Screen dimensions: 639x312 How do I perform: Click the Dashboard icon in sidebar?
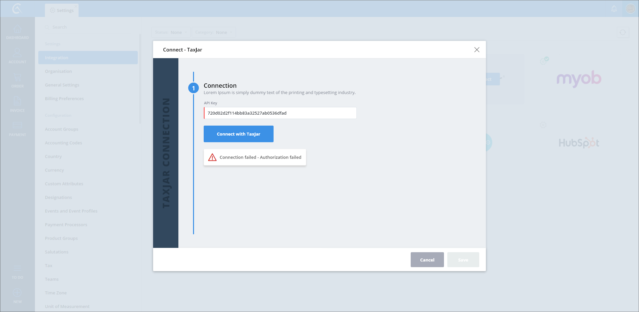(17, 29)
